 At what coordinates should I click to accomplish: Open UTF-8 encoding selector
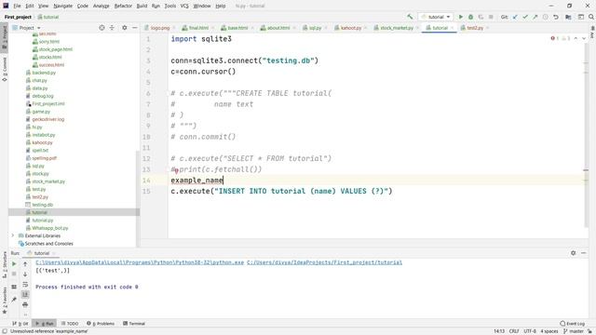[530, 331]
